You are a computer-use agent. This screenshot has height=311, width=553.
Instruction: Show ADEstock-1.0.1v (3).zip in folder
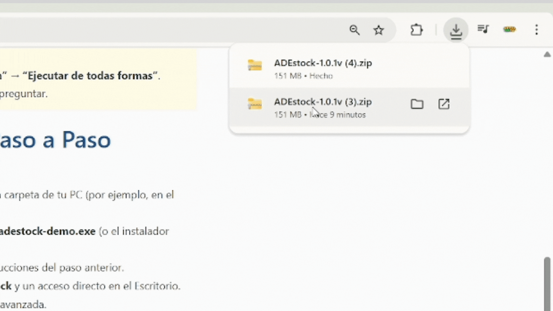click(417, 104)
